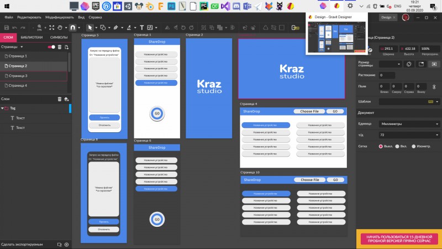Open the user account avatar
The width and height of the screenshot is (442, 249).
click(406, 18)
